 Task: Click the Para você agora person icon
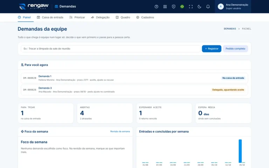(x=22, y=65)
